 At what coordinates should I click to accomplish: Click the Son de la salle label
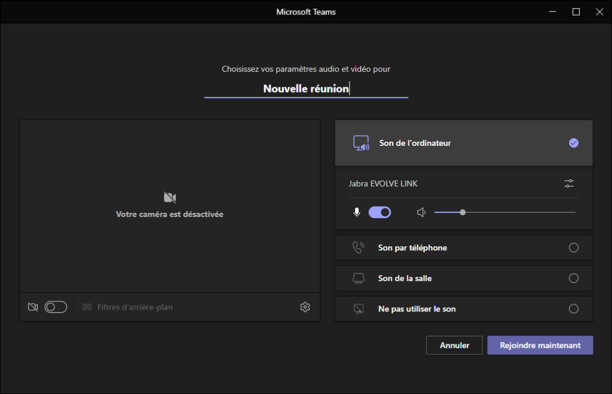[405, 278]
